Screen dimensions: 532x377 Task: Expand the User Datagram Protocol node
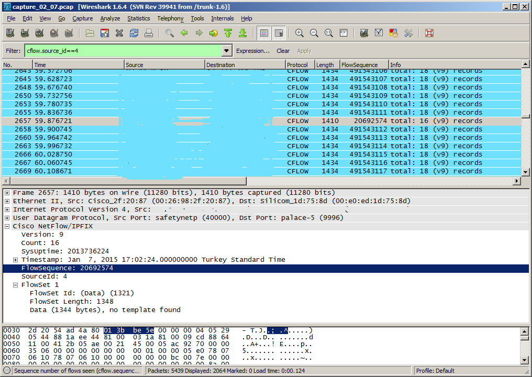pos(7,218)
